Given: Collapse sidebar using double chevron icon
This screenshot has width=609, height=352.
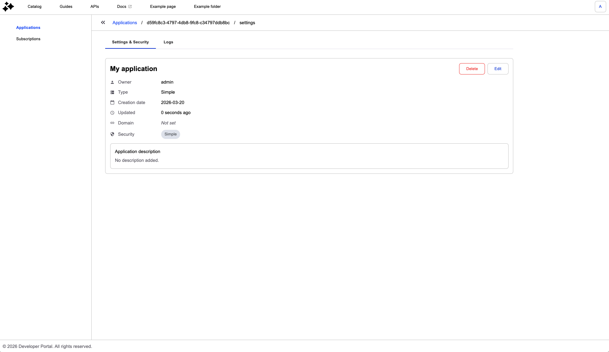Looking at the screenshot, I should [x=103, y=23].
